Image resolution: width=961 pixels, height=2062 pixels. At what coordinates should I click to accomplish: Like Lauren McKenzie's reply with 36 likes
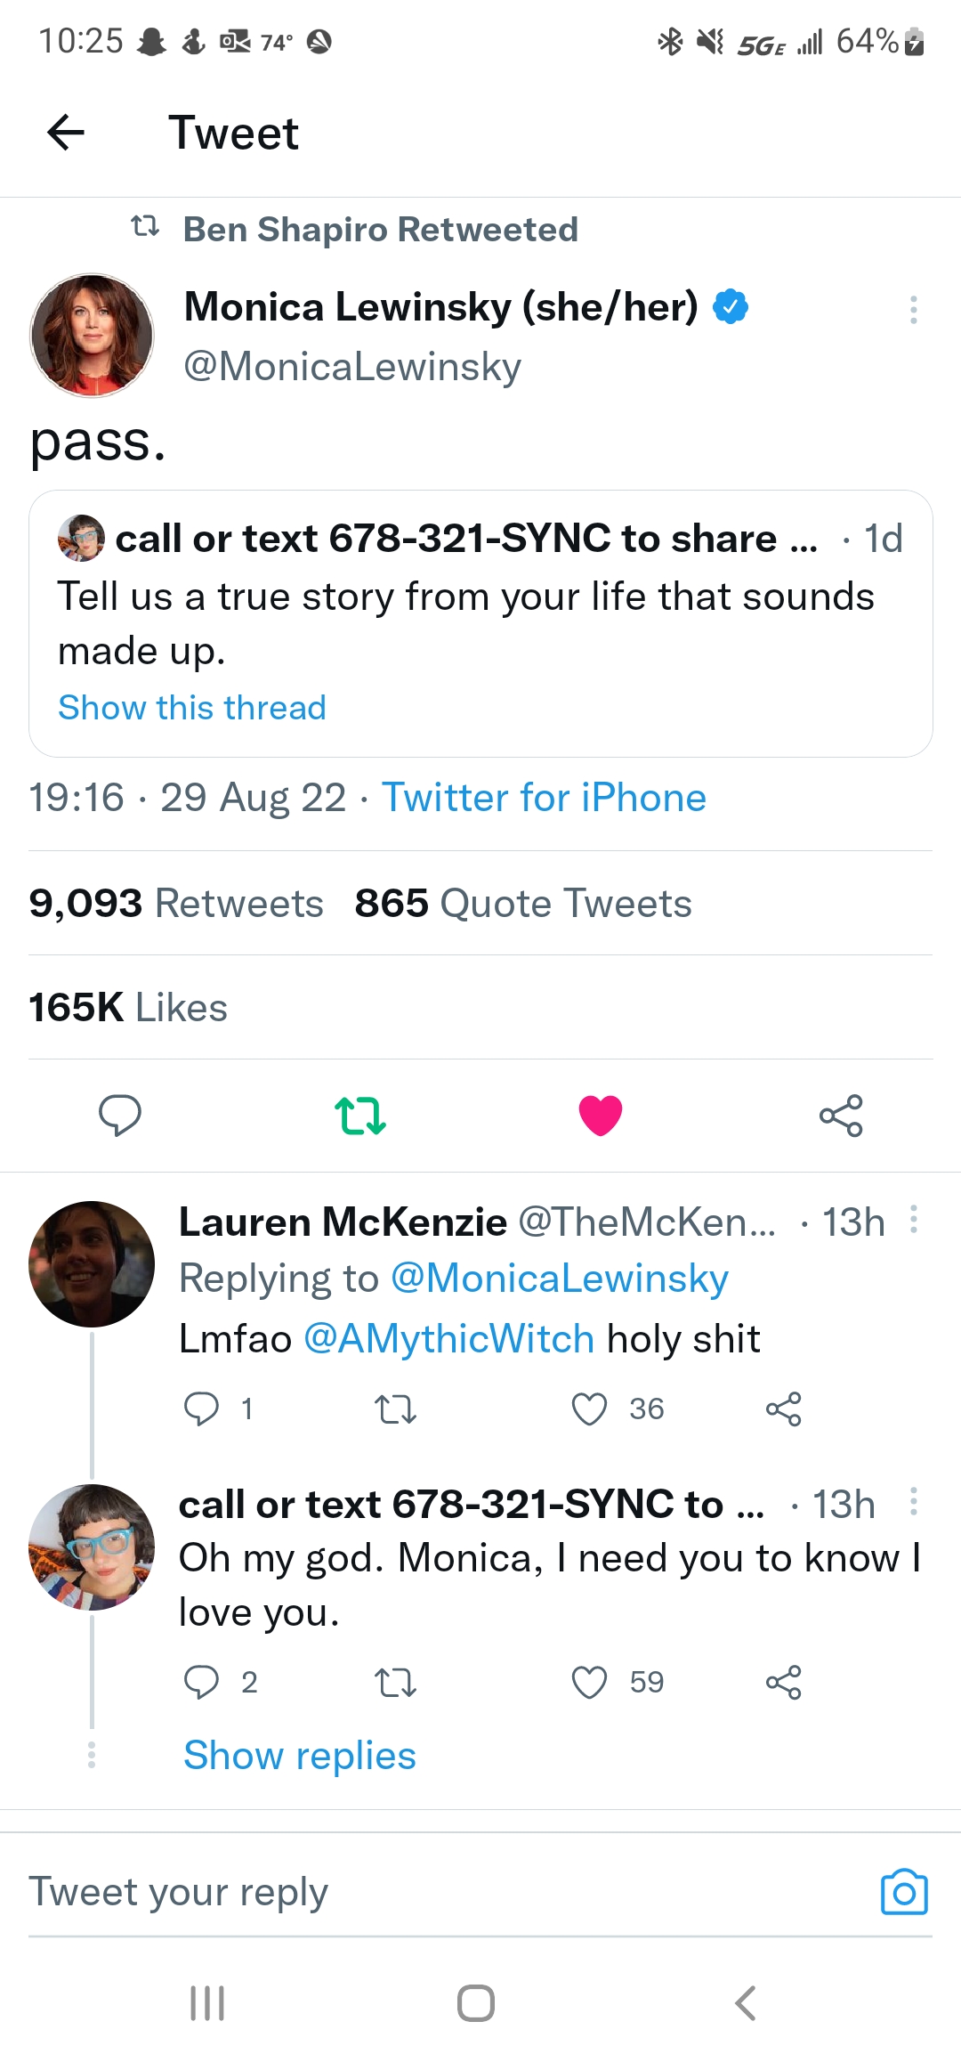tap(589, 1408)
